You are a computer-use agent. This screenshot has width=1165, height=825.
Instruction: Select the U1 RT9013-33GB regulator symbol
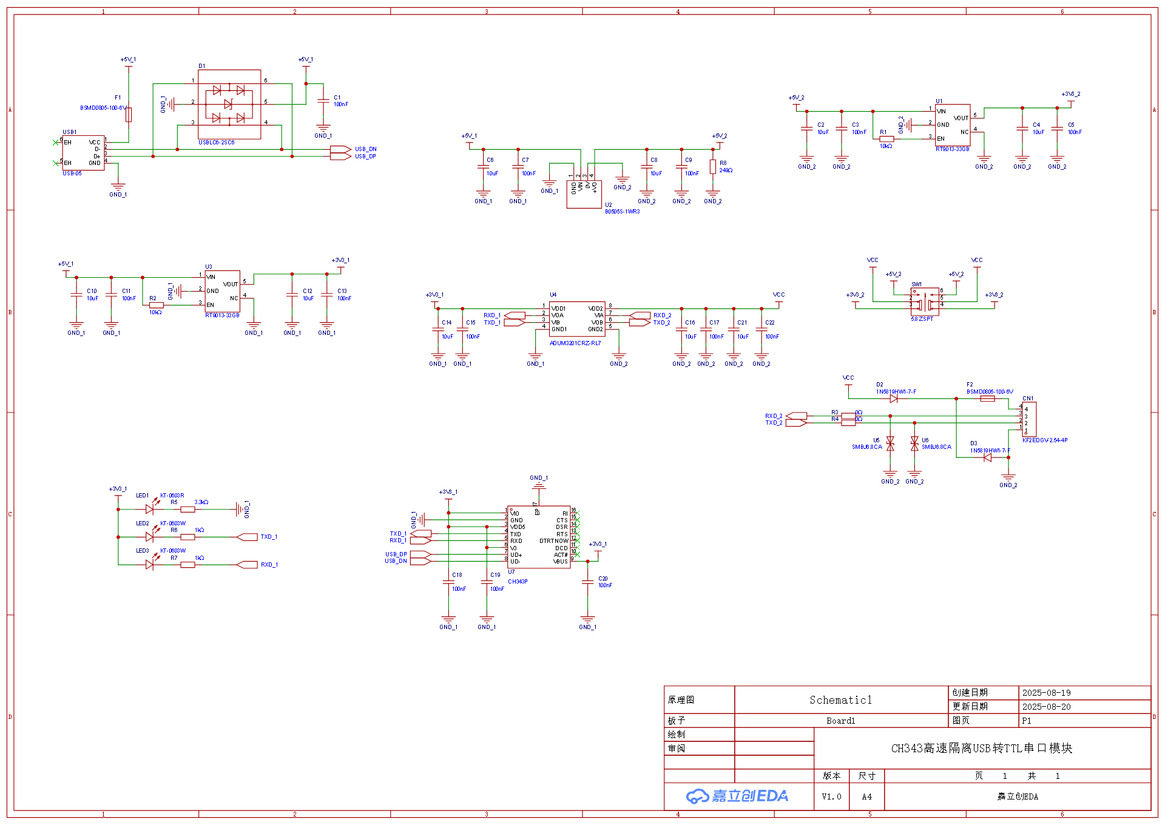click(x=953, y=125)
